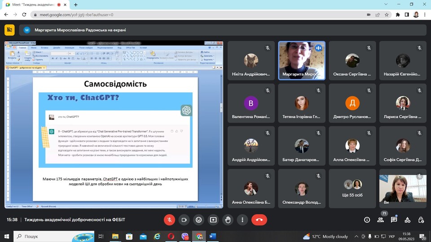Open the emoji reactions panel
This screenshot has width=431, height=242.
pyautogui.click(x=198, y=220)
